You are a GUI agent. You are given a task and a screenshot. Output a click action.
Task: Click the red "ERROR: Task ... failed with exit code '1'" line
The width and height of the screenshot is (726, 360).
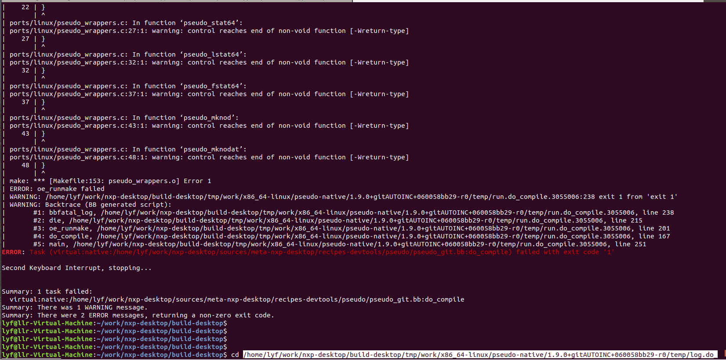click(308, 252)
